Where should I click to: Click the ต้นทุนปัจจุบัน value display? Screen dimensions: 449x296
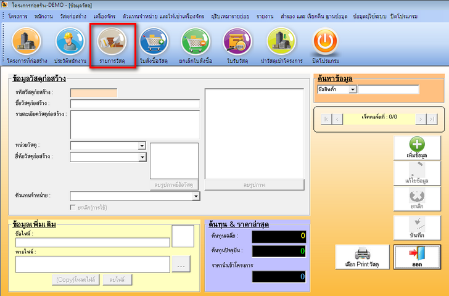click(x=279, y=251)
